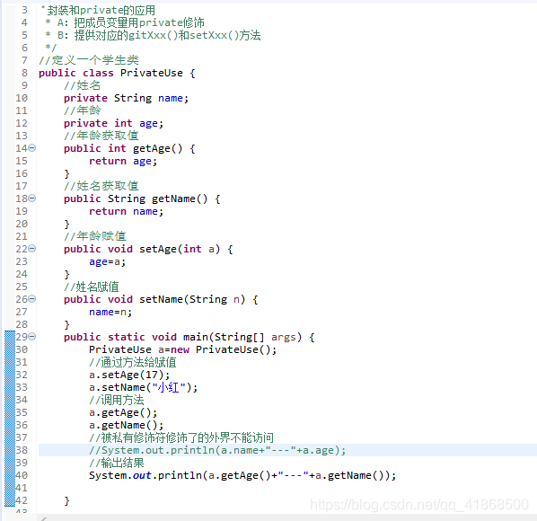Click the 'public static void main' declaration
This screenshot has width=537, height=521.
(x=189, y=337)
